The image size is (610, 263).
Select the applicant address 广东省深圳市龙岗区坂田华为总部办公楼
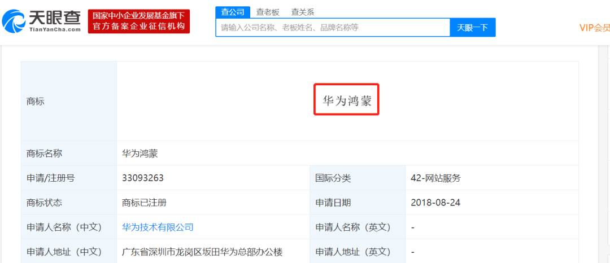[202, 252]
